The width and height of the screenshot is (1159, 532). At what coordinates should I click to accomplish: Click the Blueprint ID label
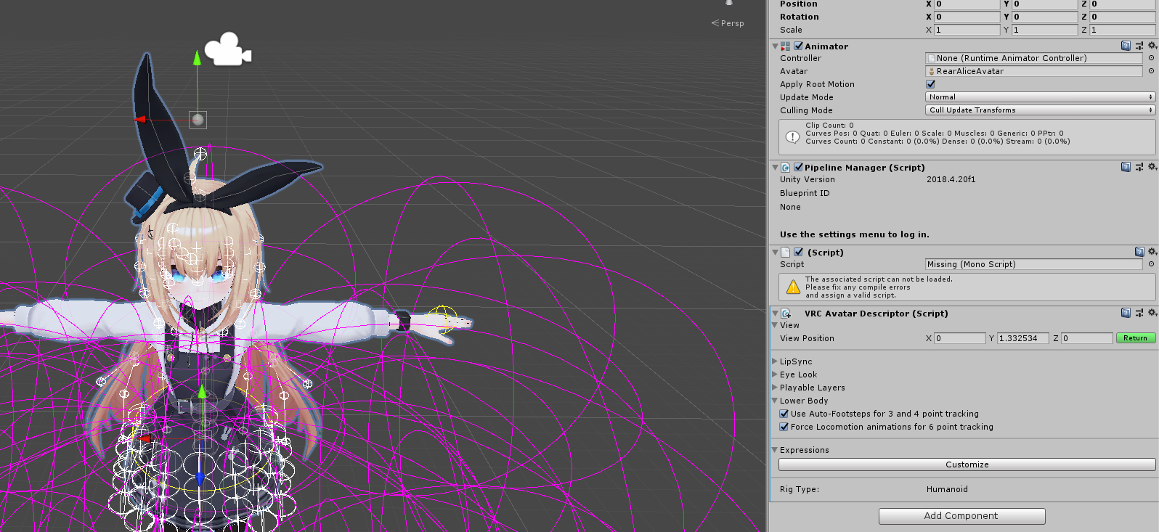(x=804, y=193)
